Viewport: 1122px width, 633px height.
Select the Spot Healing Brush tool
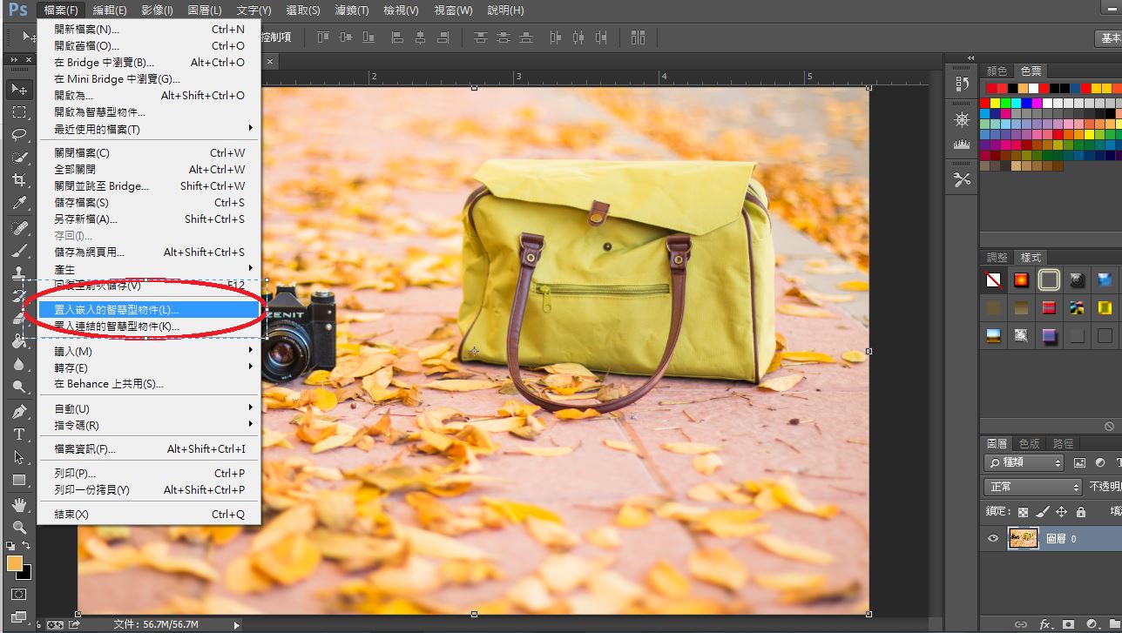click(19, 228)
